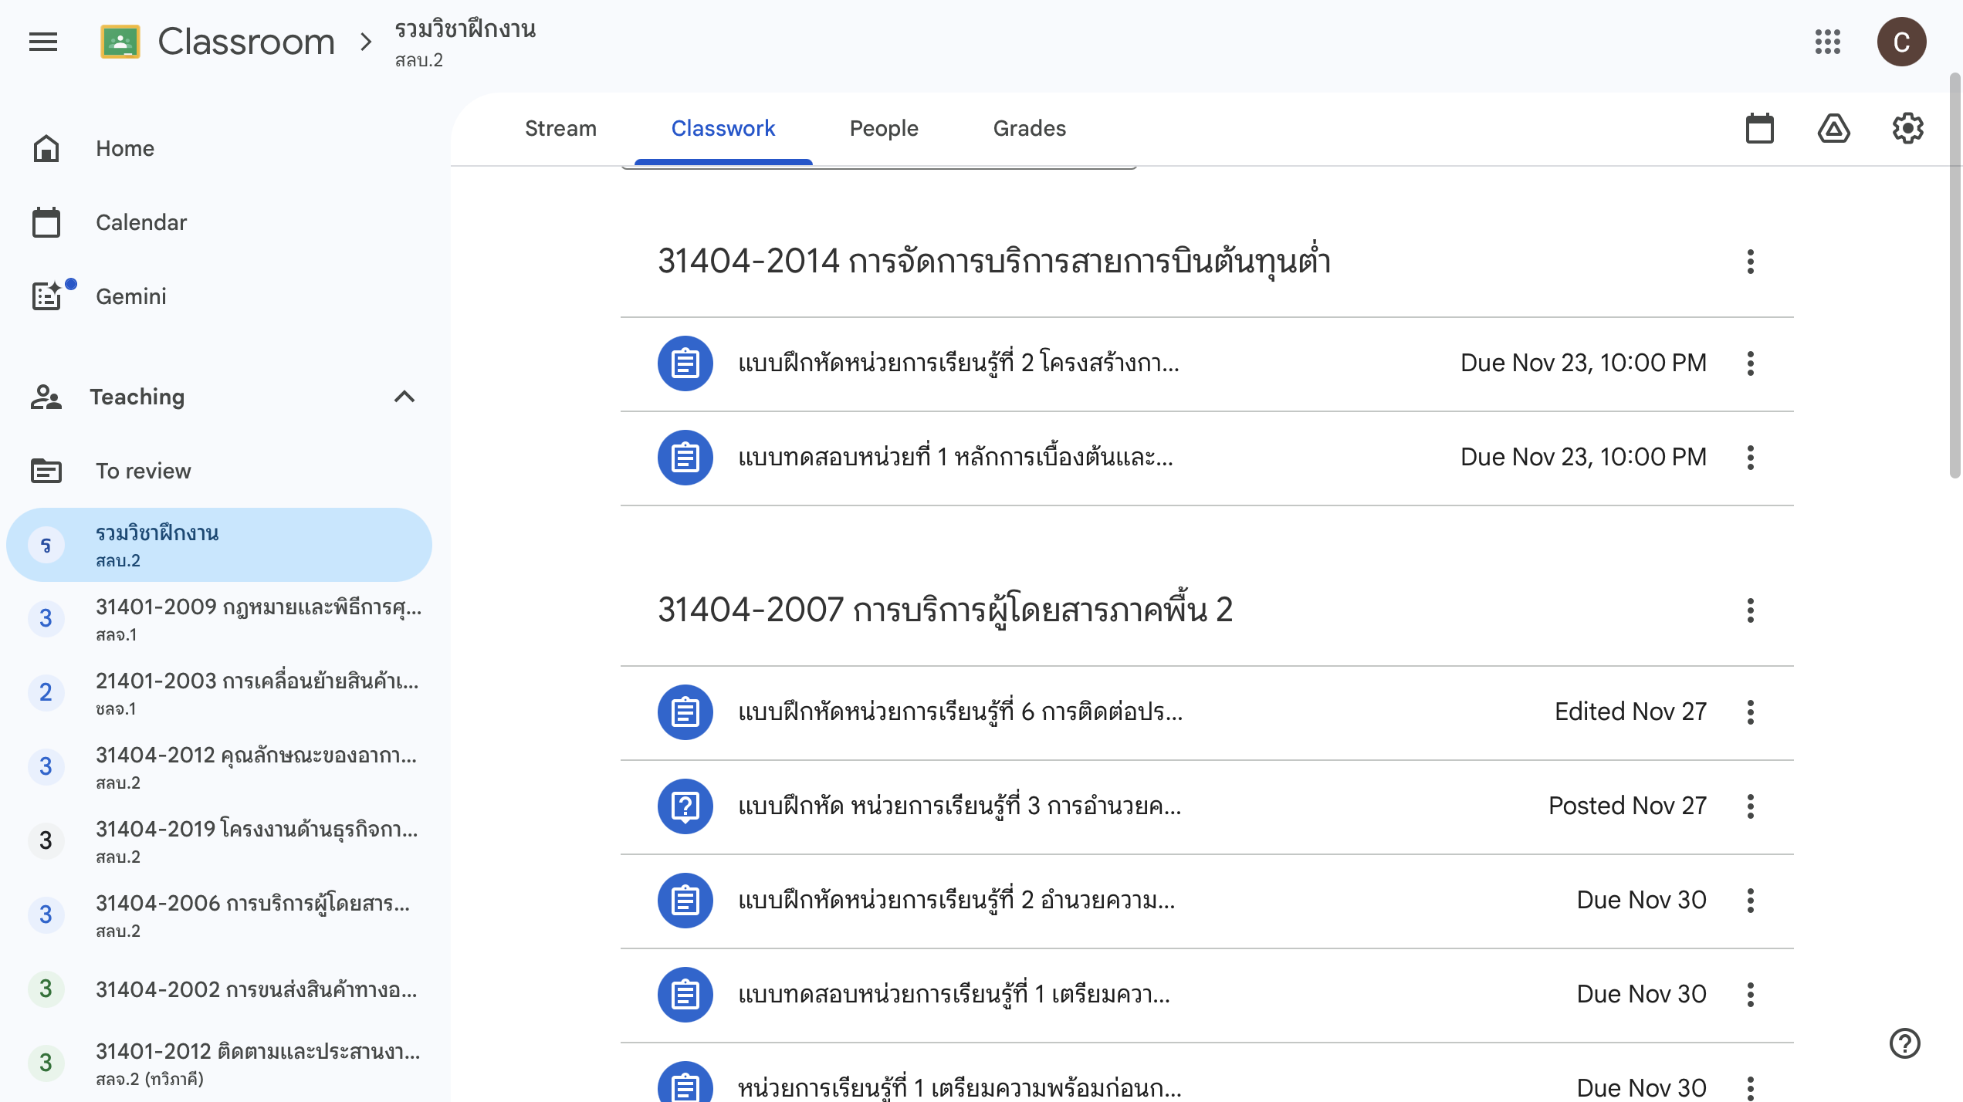This screenshot has height=1102, width=1963.
Task: Click the page vertical scrollbar
Action: [x=1955, y=276]
